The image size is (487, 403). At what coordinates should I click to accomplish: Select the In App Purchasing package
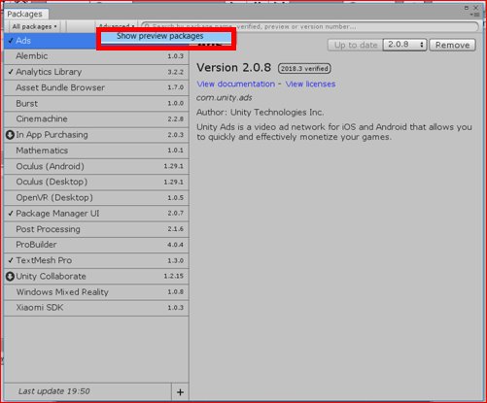[x=96, y=135]
